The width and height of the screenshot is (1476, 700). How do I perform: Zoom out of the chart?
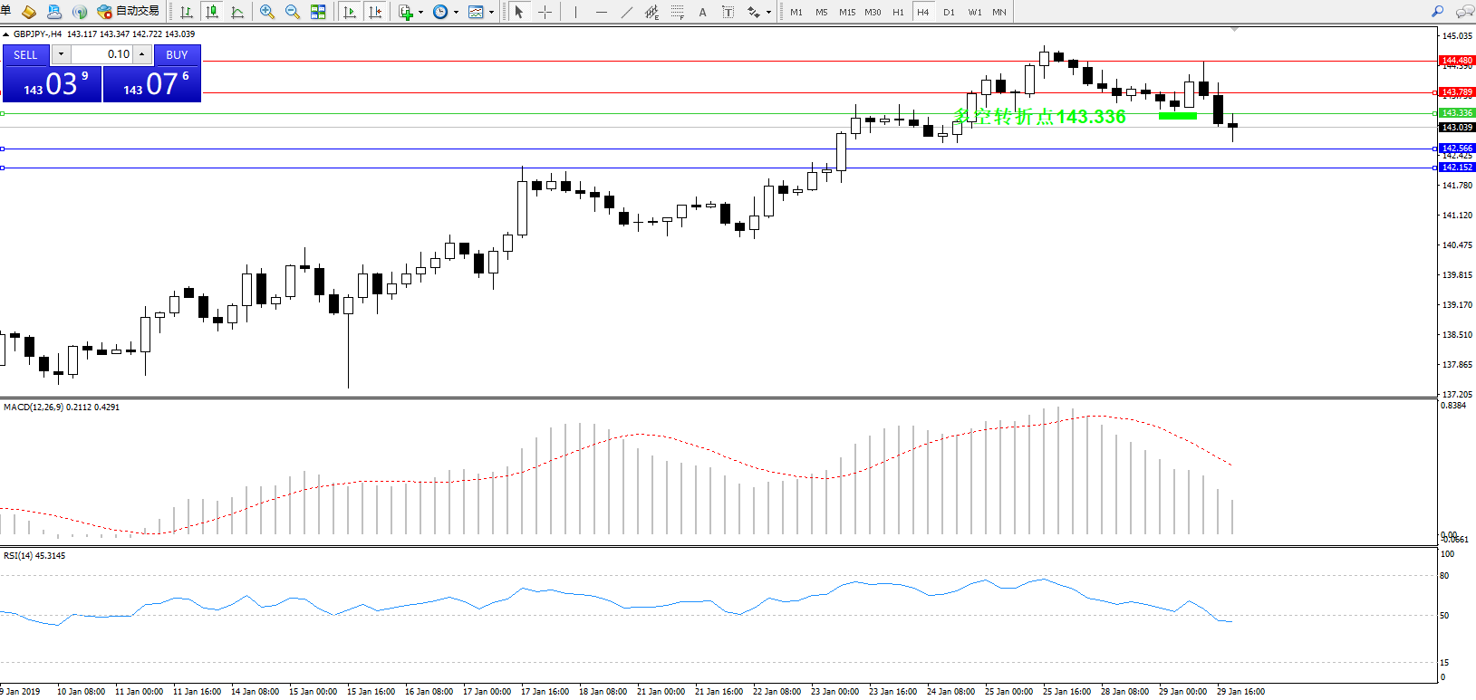pyautogui.click(x=292, y=12)
